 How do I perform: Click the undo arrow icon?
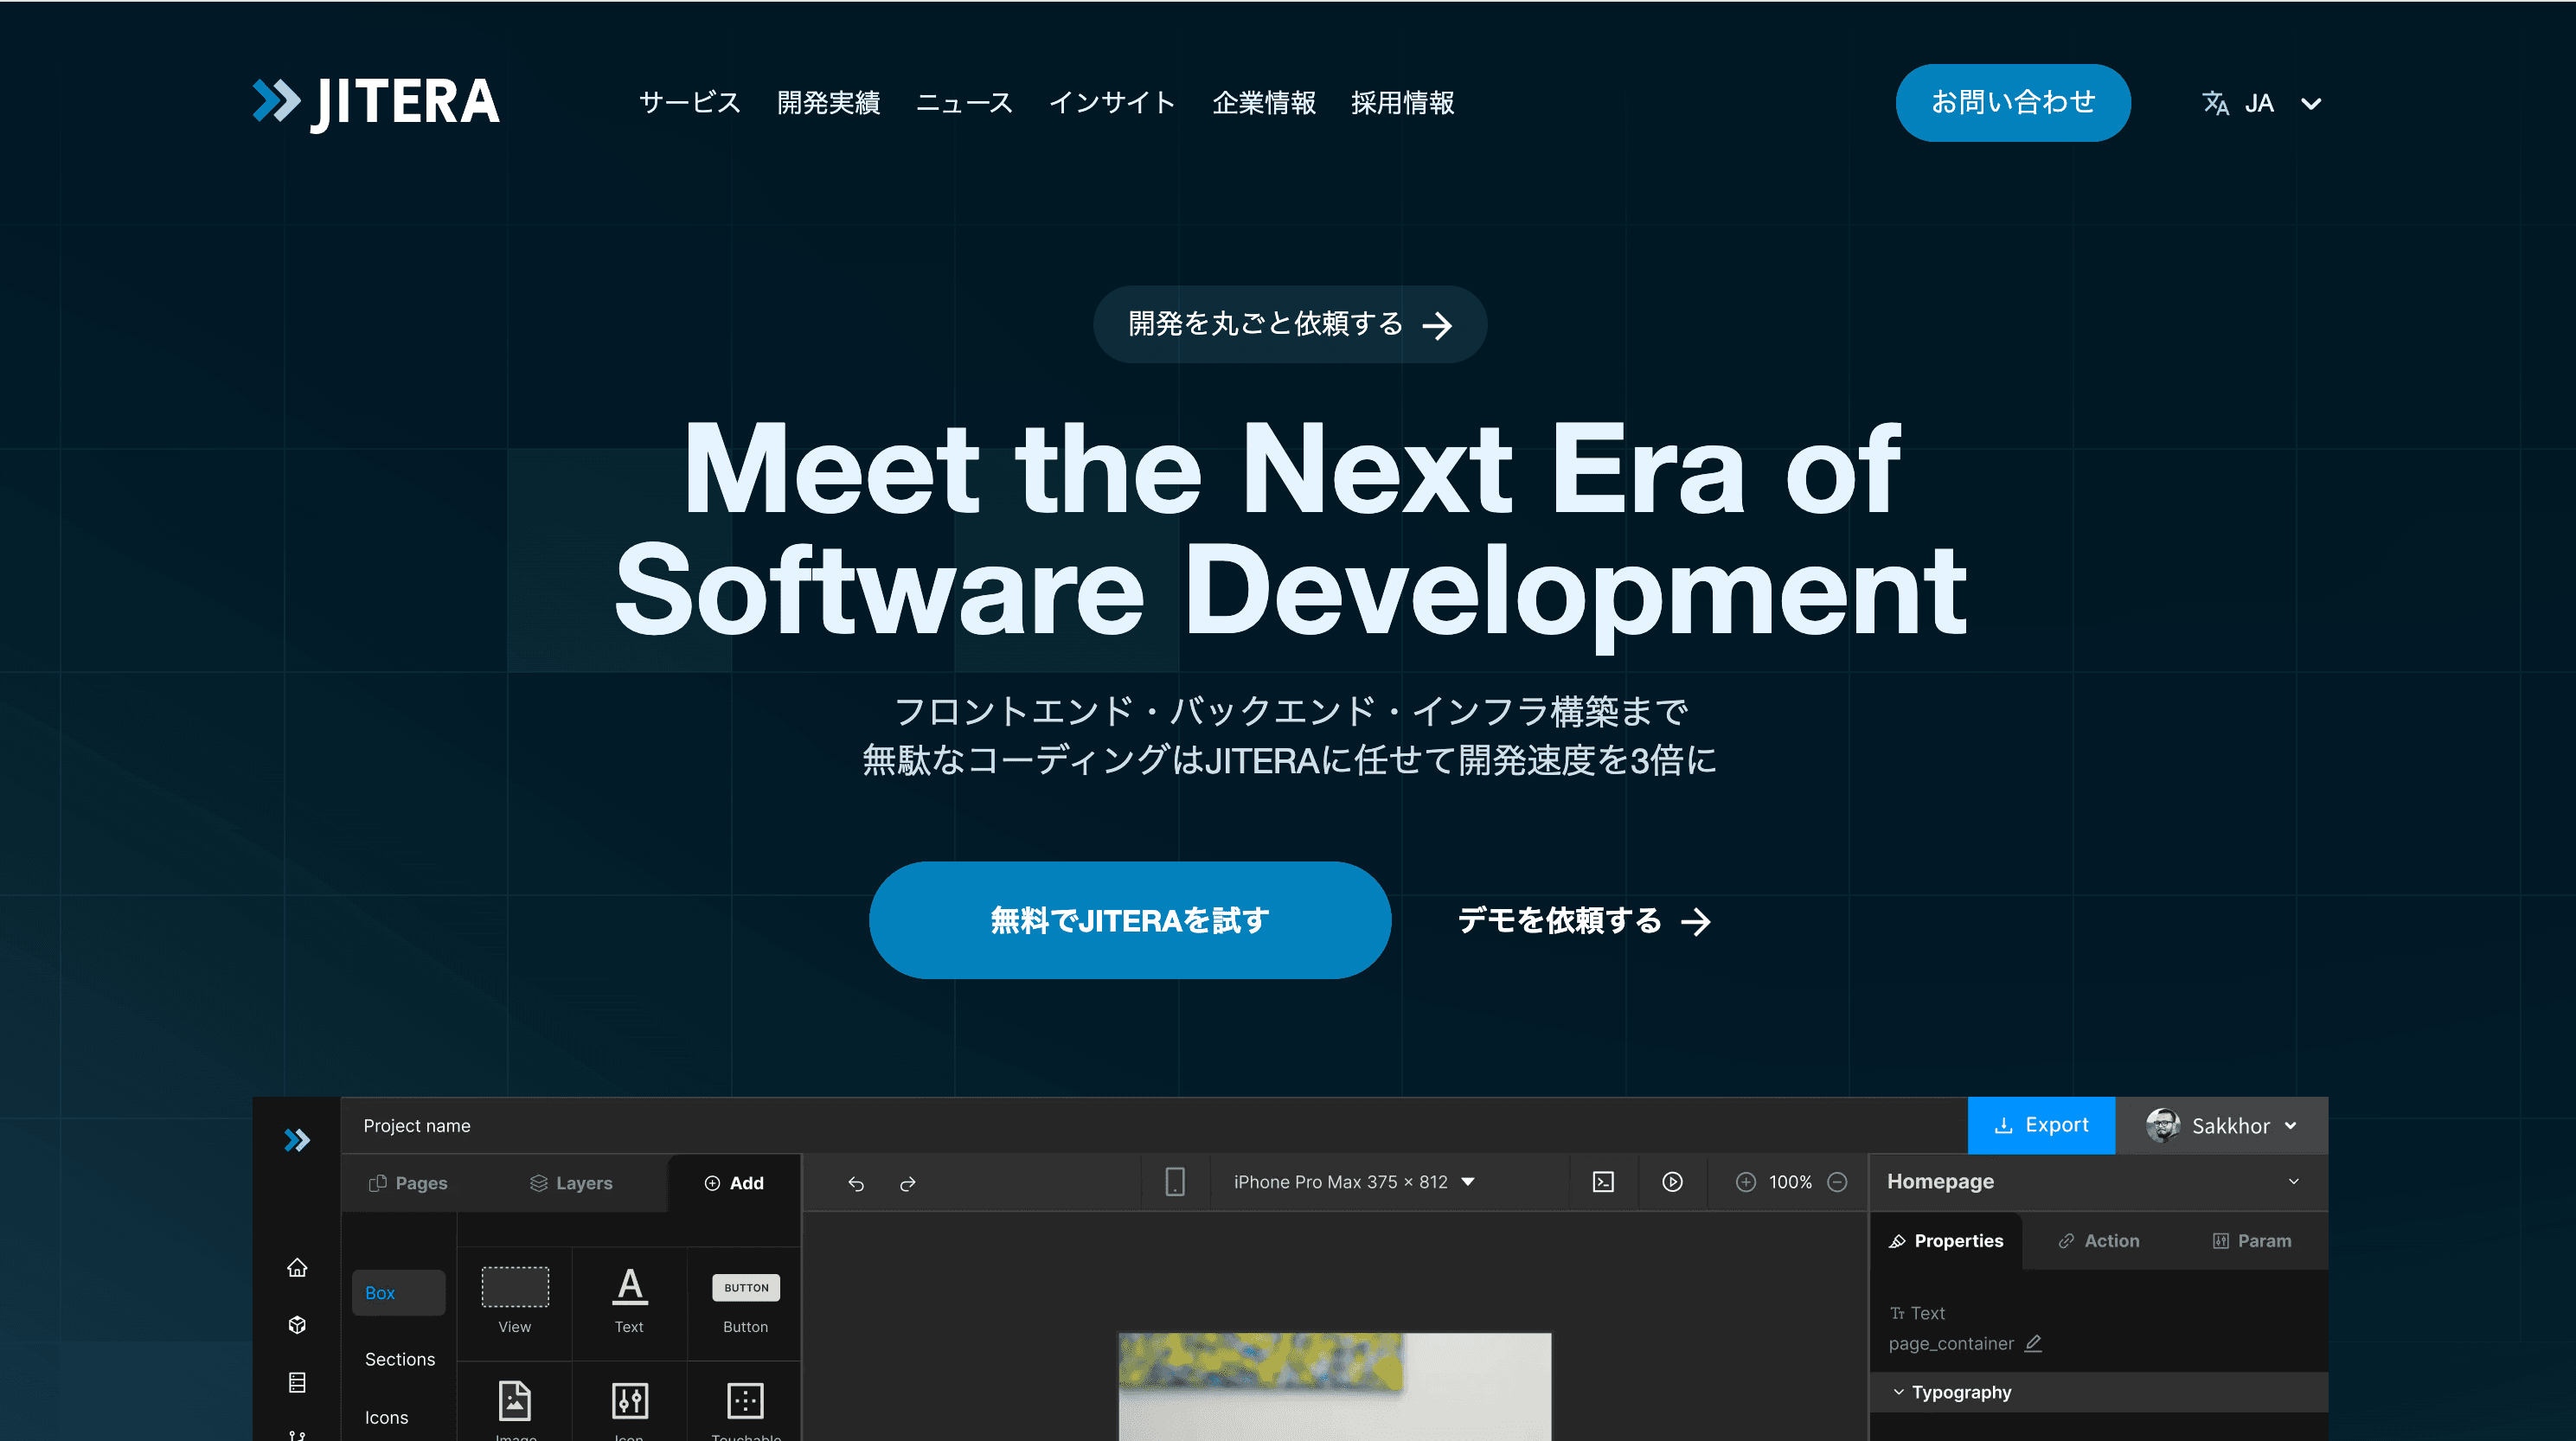click(856, 1183)
